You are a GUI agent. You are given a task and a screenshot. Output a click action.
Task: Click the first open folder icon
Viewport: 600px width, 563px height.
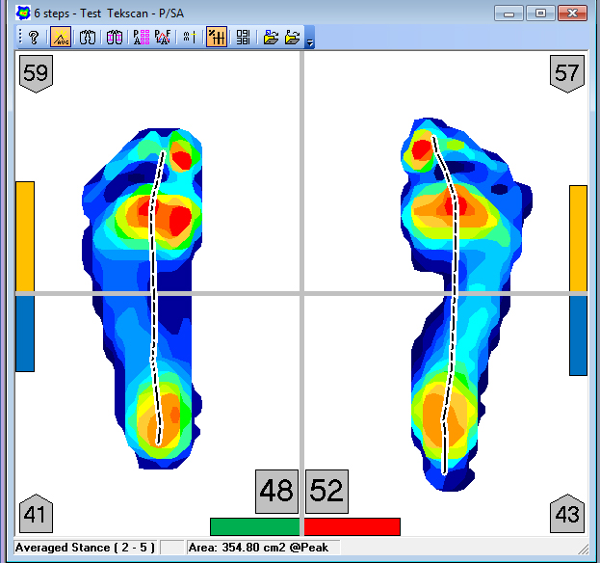click(272, 38)
